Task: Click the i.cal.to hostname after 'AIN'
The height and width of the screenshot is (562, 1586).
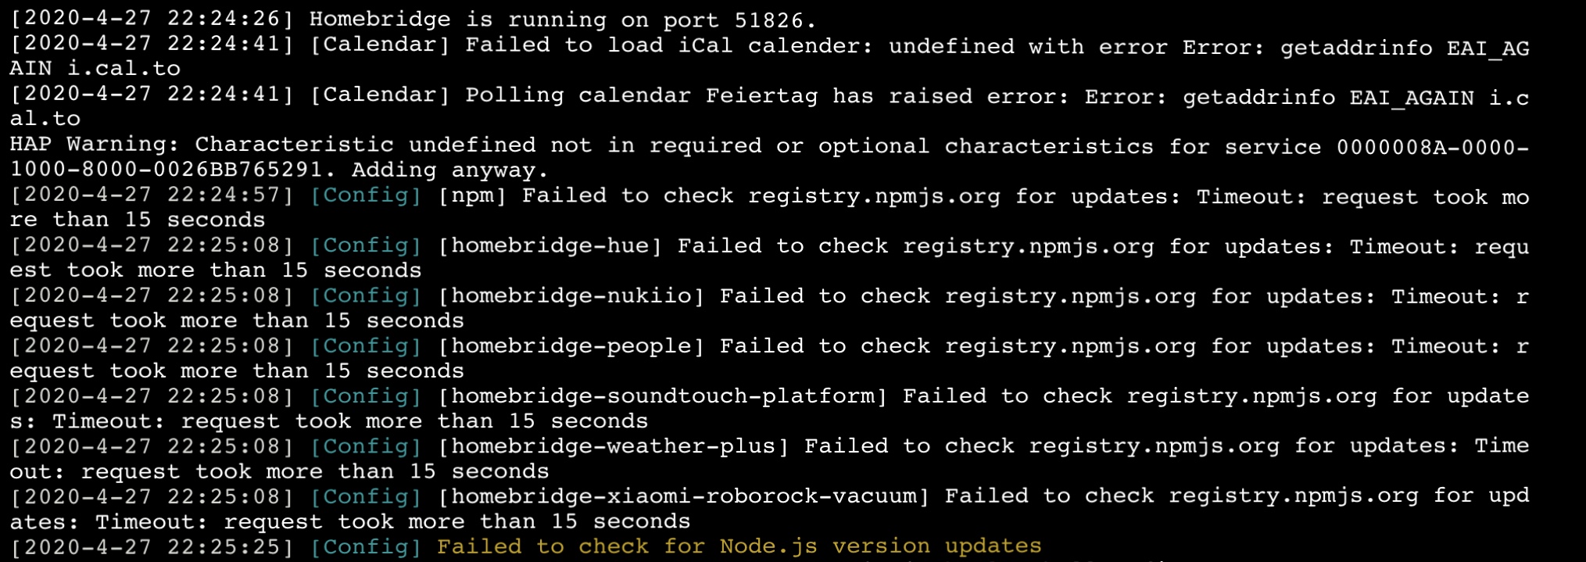Action: coord(124,69)
